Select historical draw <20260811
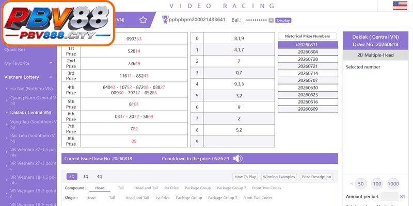 [308, 45]
